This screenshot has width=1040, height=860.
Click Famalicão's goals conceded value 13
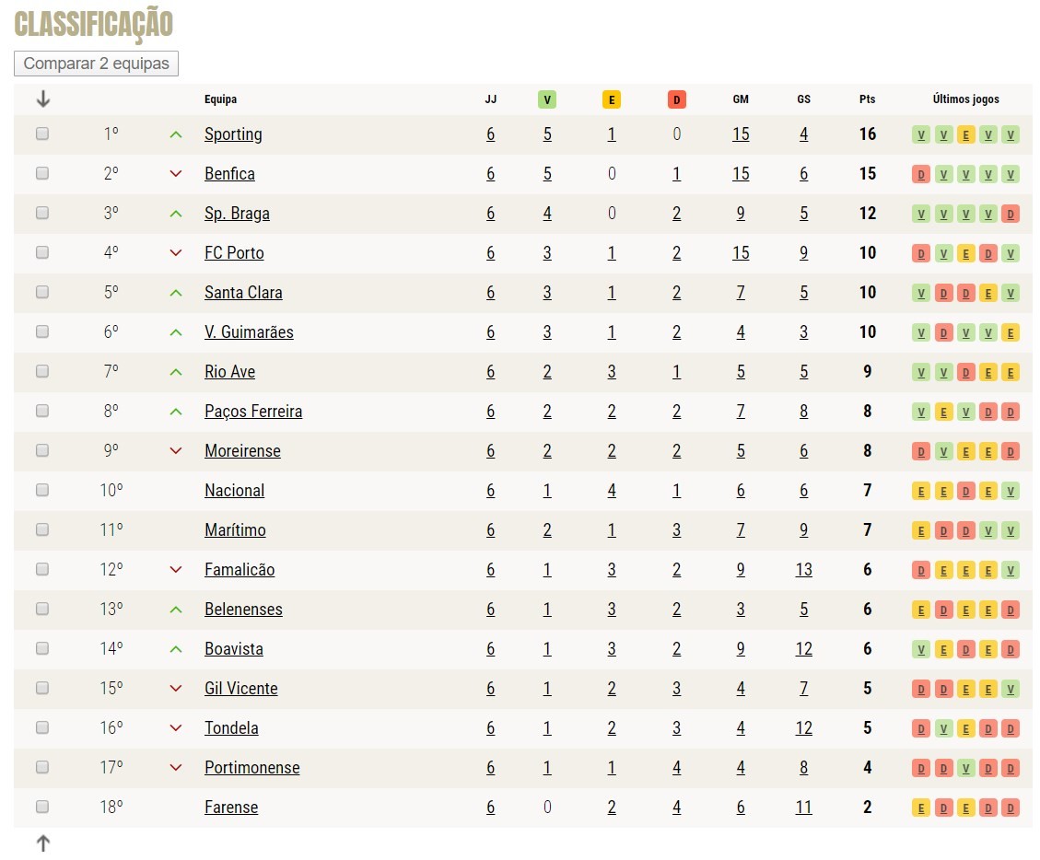point(804,570)
